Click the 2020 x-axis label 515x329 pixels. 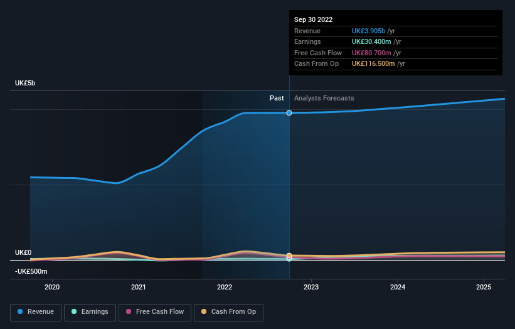(x=52, y=287)
